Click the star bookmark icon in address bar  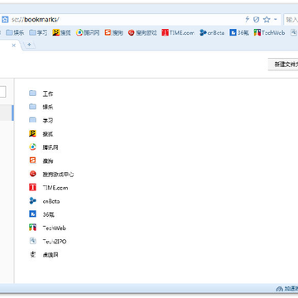[x=267, y=19]
